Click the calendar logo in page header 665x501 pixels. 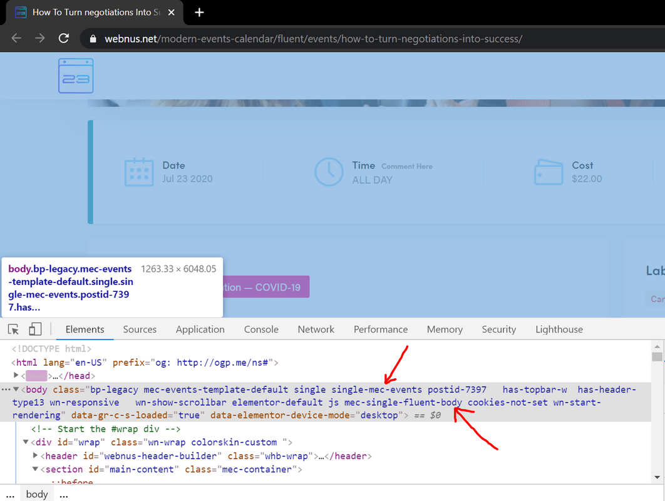(x=76, y=76)
